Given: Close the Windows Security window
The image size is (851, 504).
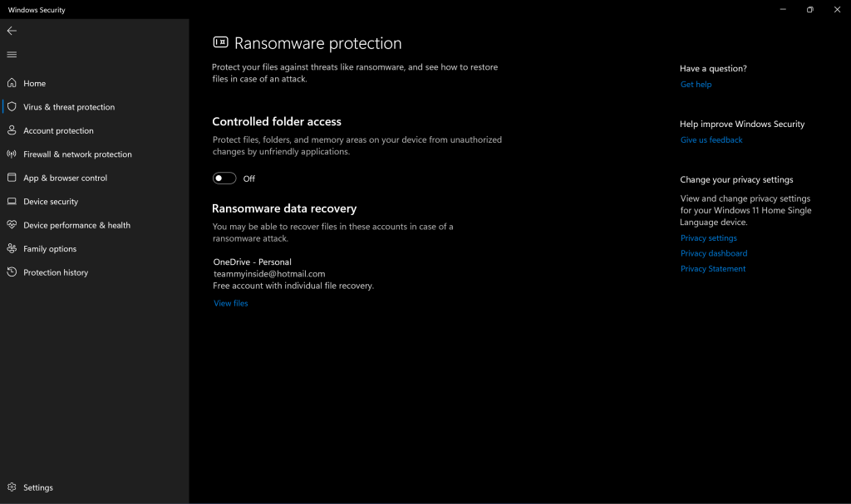Looking at the screenshot, I should (837, 9).
